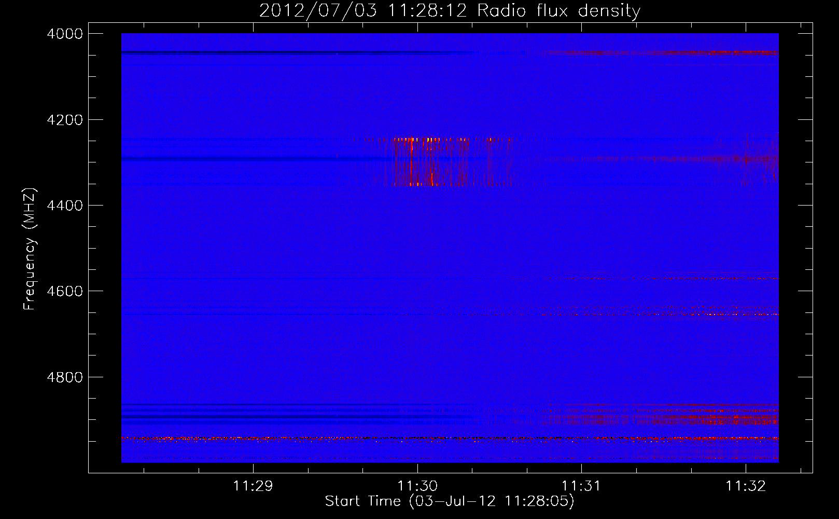The height and width of the screenshot is (519, 839).
Task: Click the 'Frequency (MHZ)' axis title
Action: coord(30,249)
